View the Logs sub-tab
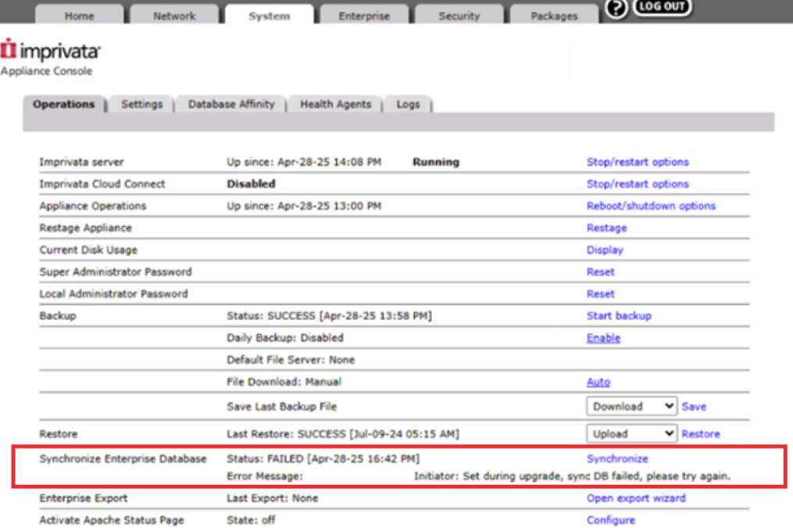 (408, 104)
